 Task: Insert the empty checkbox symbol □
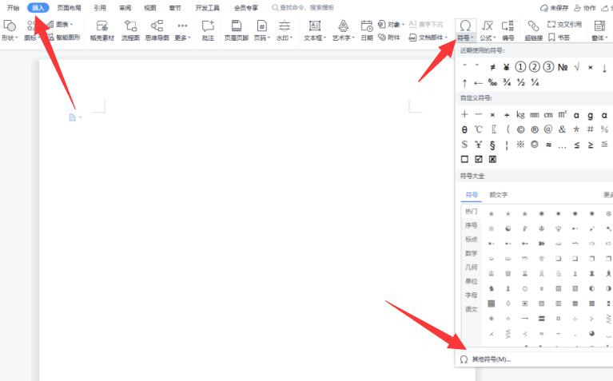(464, 159)
